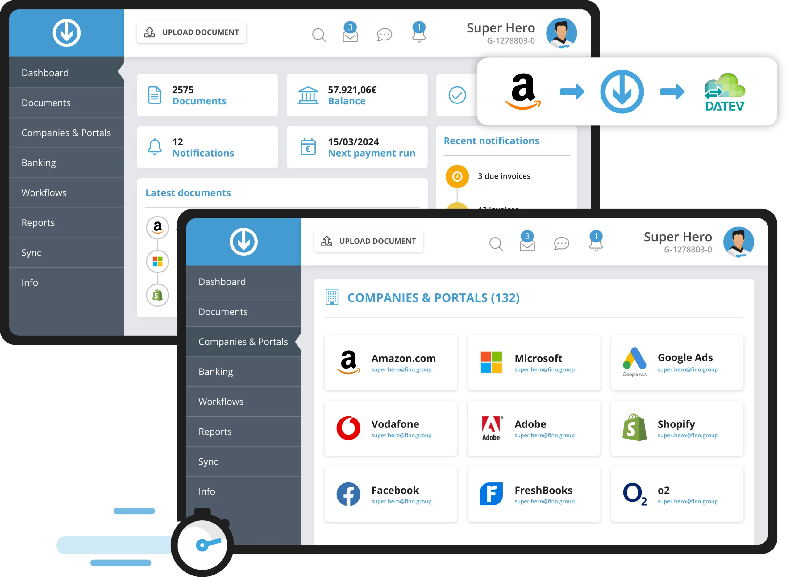Select Documents in the front window sidebar

click(243, 312)
